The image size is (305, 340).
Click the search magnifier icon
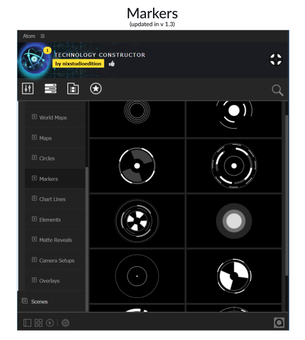coord(277,90)
